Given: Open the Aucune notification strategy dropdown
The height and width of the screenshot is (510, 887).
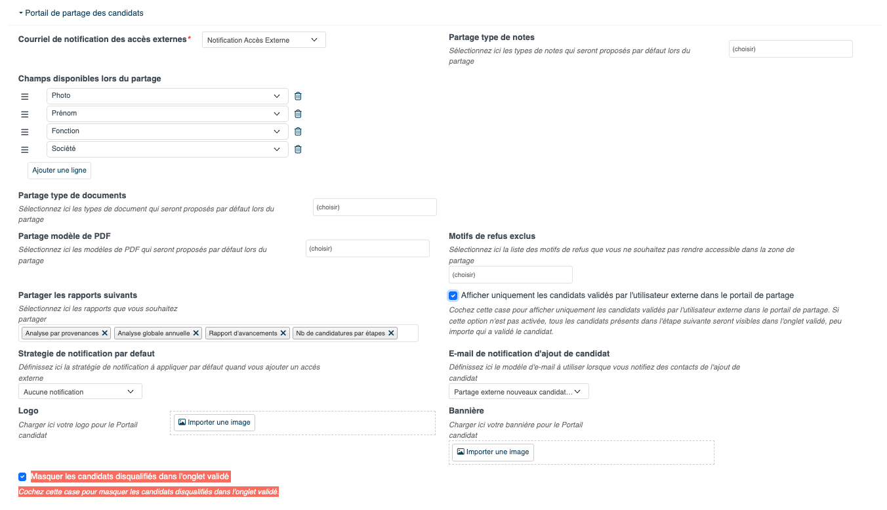Looking at the screenshot, I should click(x=80, y=392).
